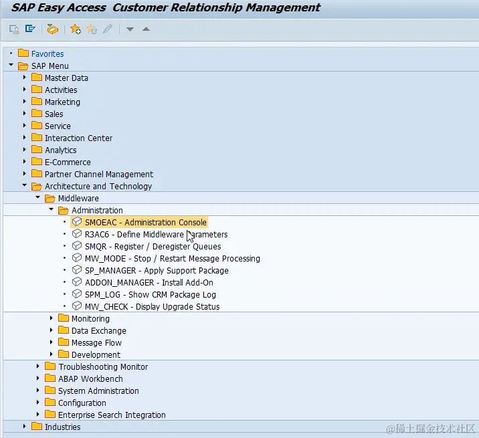The height and width of the screenshot is (438, 479).
Task: Expand the Development node arrow
Action: 52,354
